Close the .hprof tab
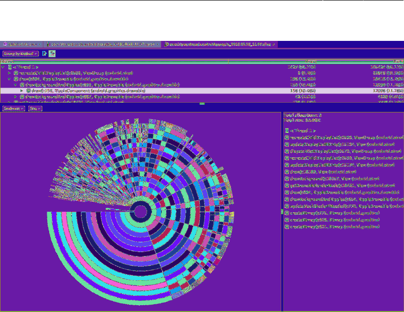This screenshot has height=312, width=404. pyautogui.click(x=157, y=44)
